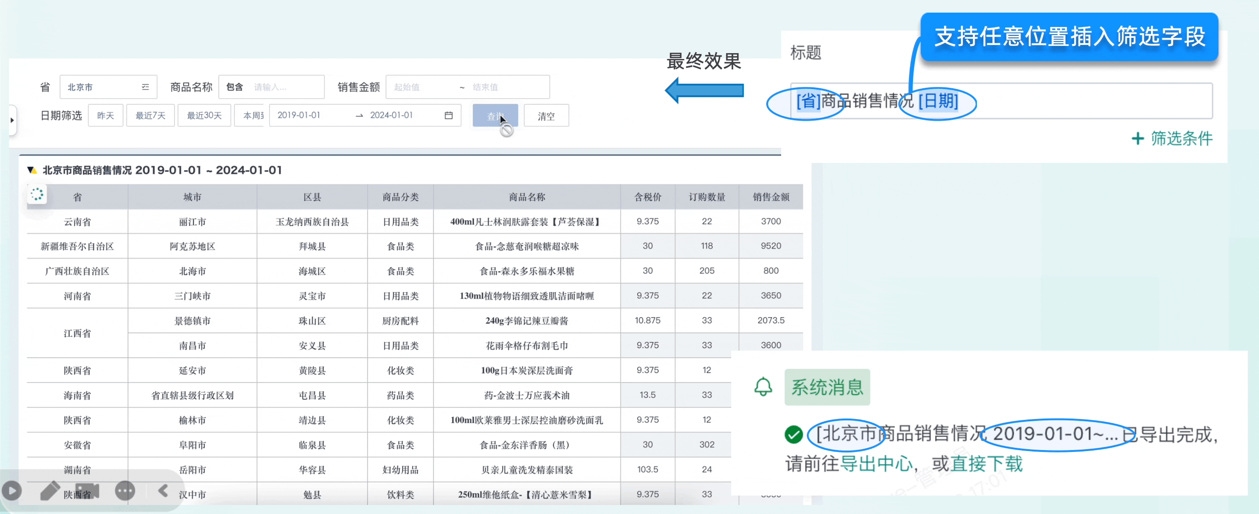Image resolution: width=1259 pixels, height=514 pixels.
Task: Select the 本周 date filter
Action: coord(249,115)
